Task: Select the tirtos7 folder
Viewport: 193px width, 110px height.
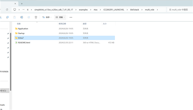Action: (x=65, y=38)
